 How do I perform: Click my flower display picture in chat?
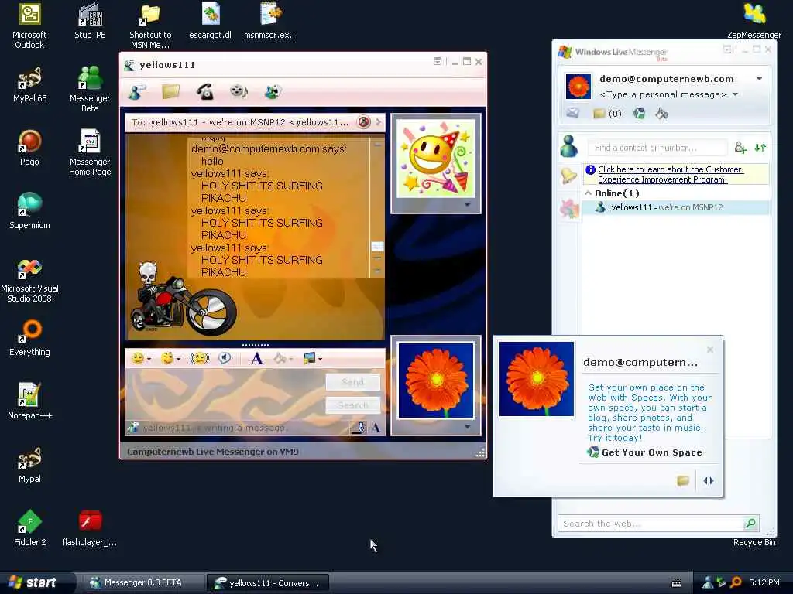(x=436, y=381)
